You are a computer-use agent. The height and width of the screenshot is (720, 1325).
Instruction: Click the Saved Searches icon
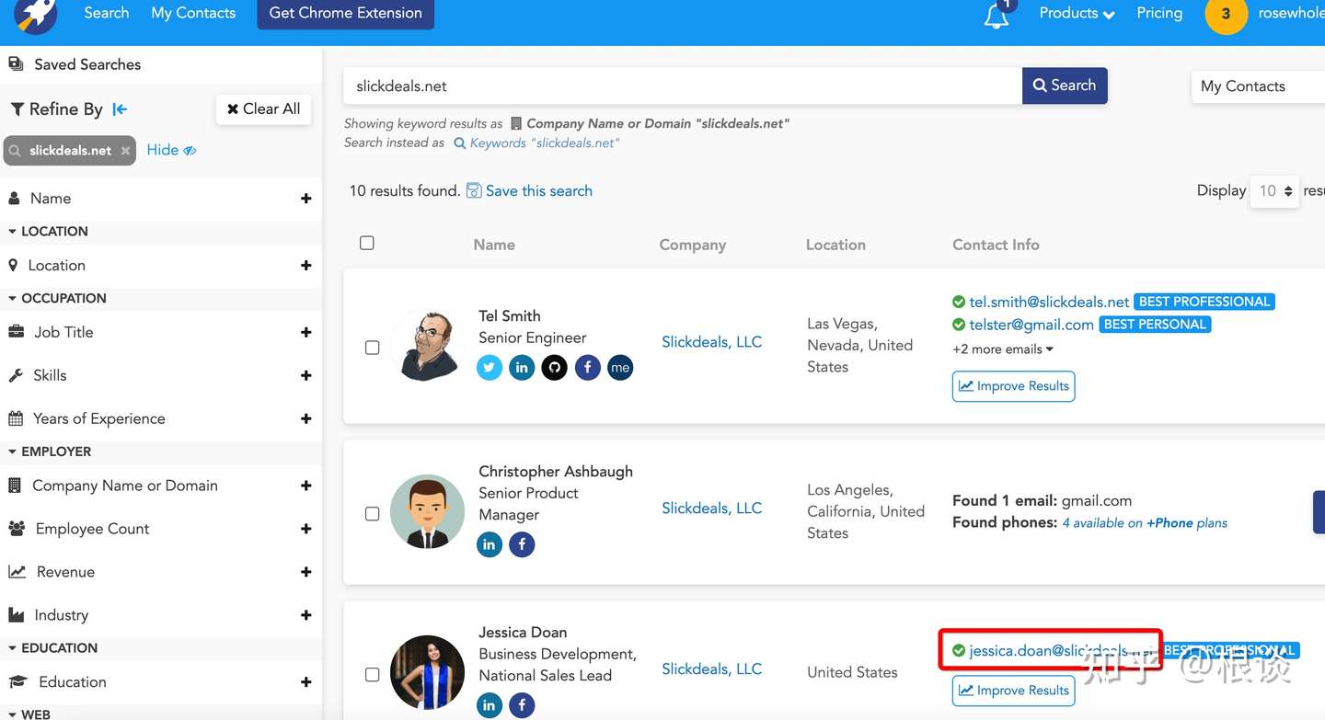point(16,63)
